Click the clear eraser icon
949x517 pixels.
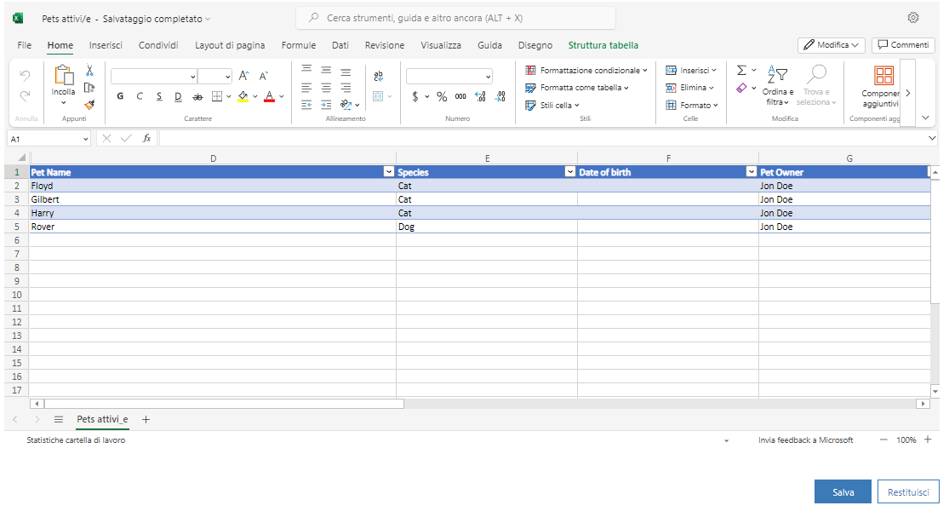point(741,89)
